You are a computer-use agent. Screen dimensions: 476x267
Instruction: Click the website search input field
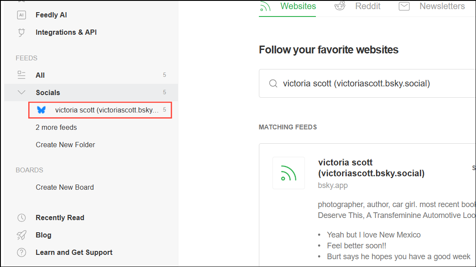367,83
